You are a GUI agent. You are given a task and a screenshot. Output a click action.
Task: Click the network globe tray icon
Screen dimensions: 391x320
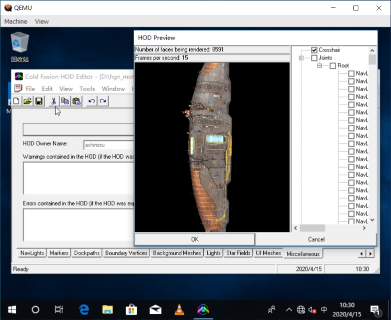point(301,310)
